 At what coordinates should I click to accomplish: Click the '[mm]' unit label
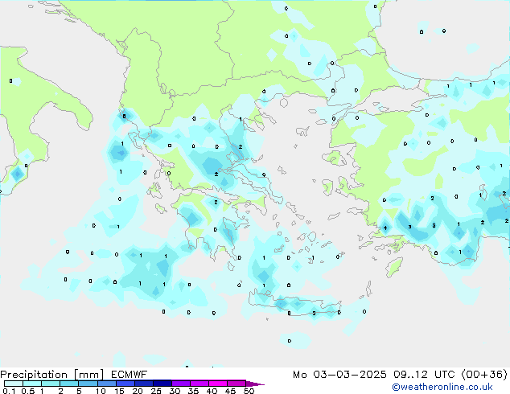coord(88,375)
